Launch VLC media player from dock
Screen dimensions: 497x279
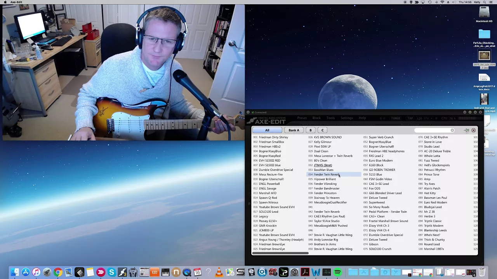click(219, 272)
